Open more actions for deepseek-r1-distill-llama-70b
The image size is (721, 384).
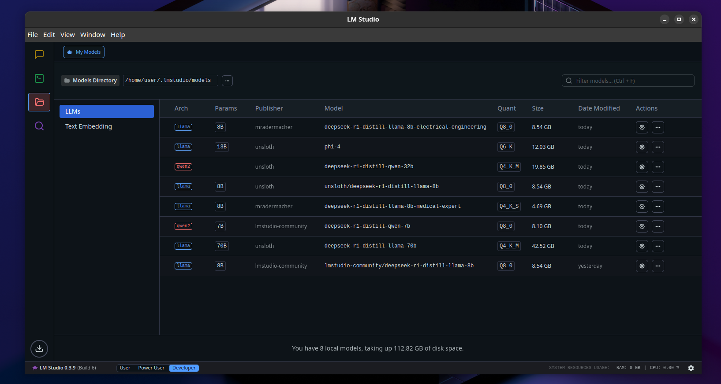pyautogui.click(x=658, y=246)
